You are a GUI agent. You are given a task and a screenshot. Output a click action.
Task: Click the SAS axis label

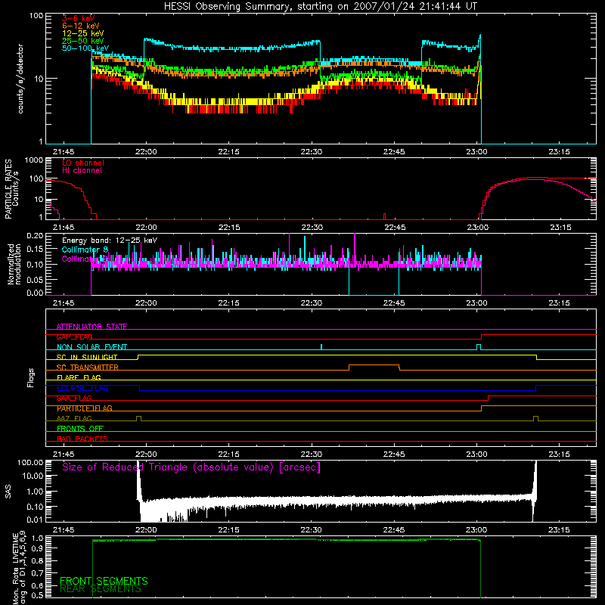click(8, 492)
